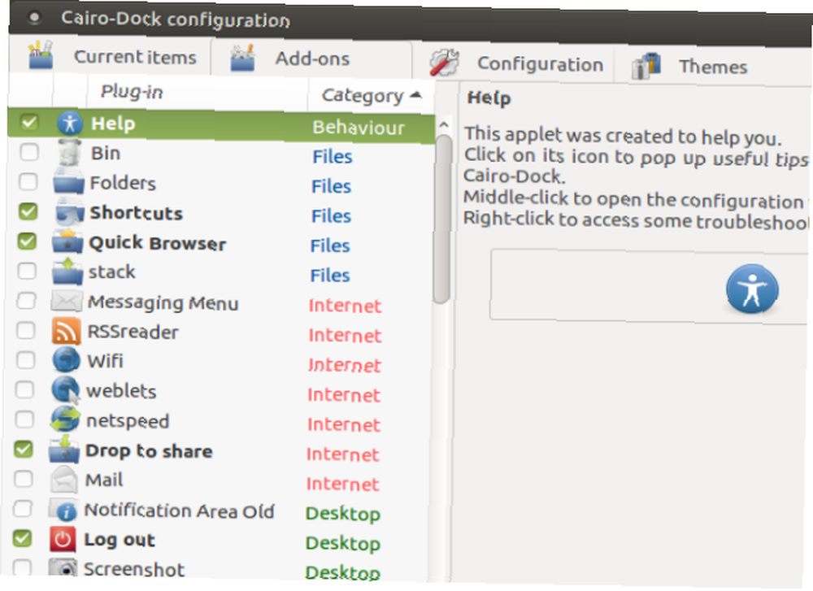Click the Drop to share icon
The width and height of the screenshot is (813, 591).
(63, 449)
